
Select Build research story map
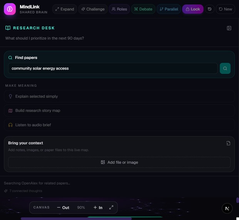point(119,111)
